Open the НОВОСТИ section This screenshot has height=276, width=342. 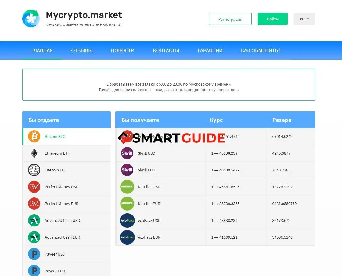pyautogui.click(x=122, y=50)
